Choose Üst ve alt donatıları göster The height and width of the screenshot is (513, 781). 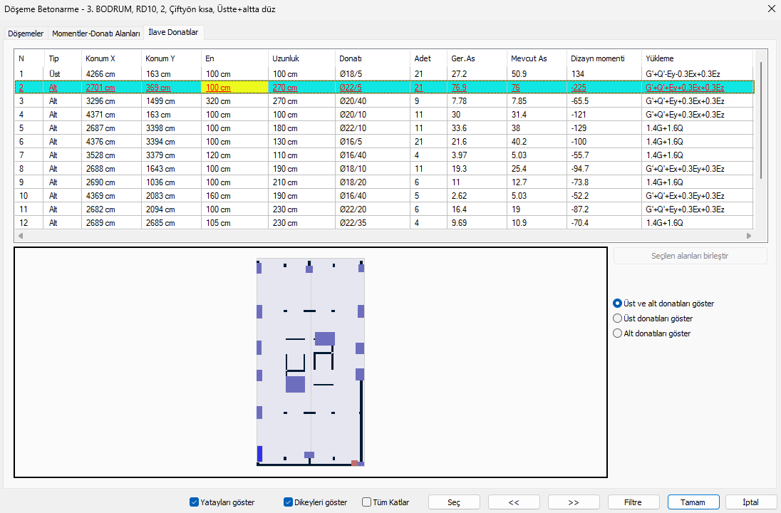click(x=618, y=304)
